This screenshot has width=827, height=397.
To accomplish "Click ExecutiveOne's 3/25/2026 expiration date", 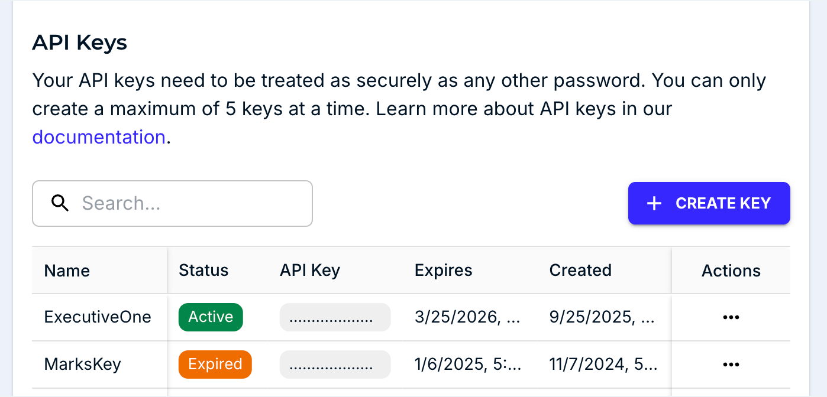I will (467, 317).
